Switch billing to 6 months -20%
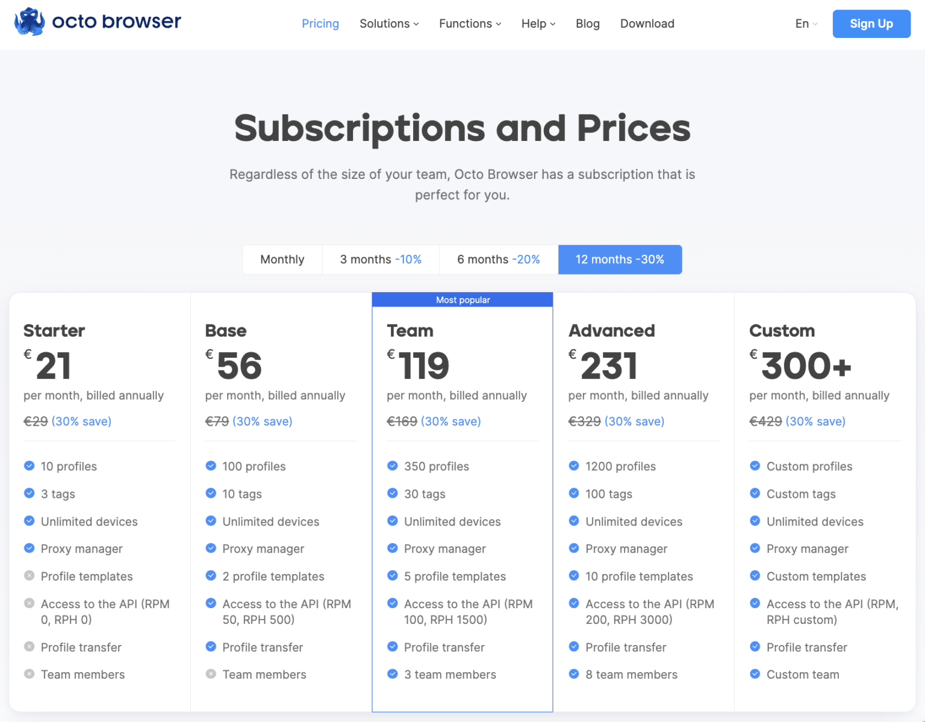The image size is (925, 722). [499, 260]
